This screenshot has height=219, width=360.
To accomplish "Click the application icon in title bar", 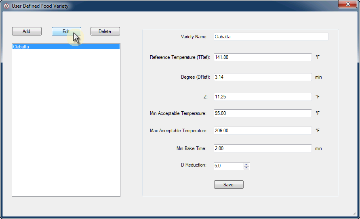I will (6, 6).
